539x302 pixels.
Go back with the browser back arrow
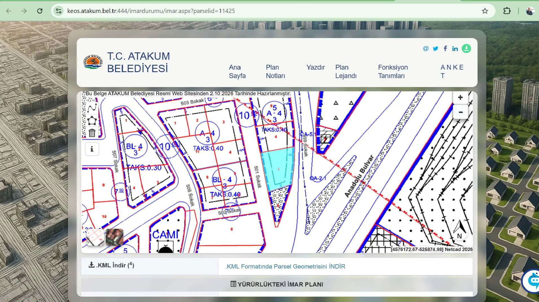tap(9, 11)
